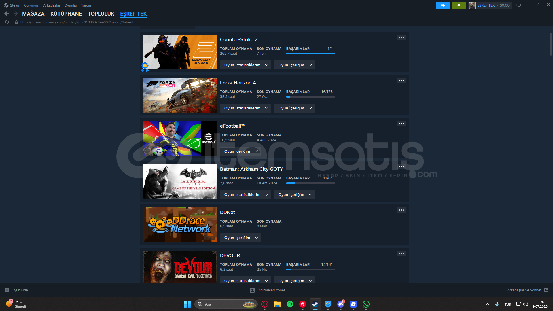
Task: Click the Roblox taskbar icon
Action: point(353,304)
